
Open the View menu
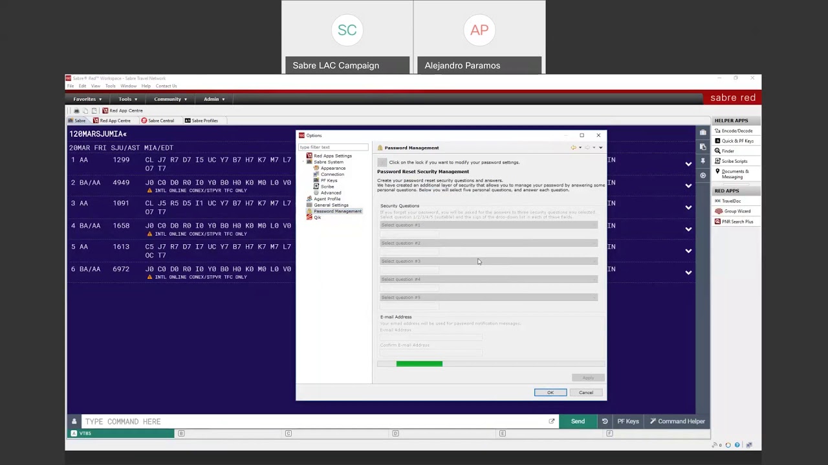coord(96,86)
